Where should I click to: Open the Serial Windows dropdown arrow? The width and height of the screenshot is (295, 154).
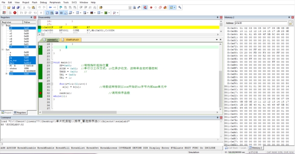[88, 13]
